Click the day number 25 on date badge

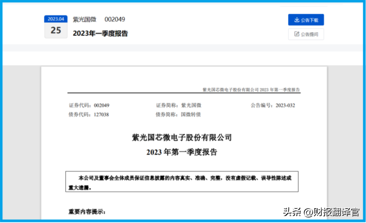coord(56,30)
